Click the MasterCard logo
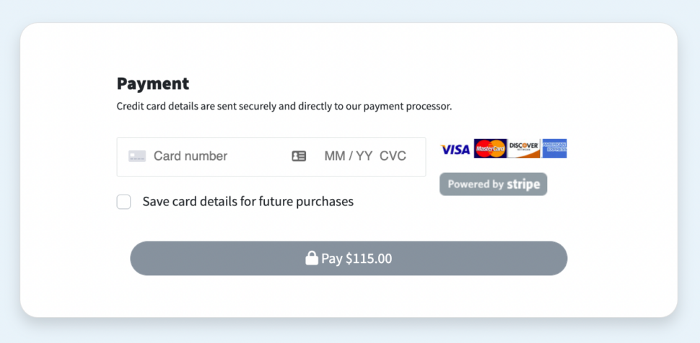 coord(490,148)
